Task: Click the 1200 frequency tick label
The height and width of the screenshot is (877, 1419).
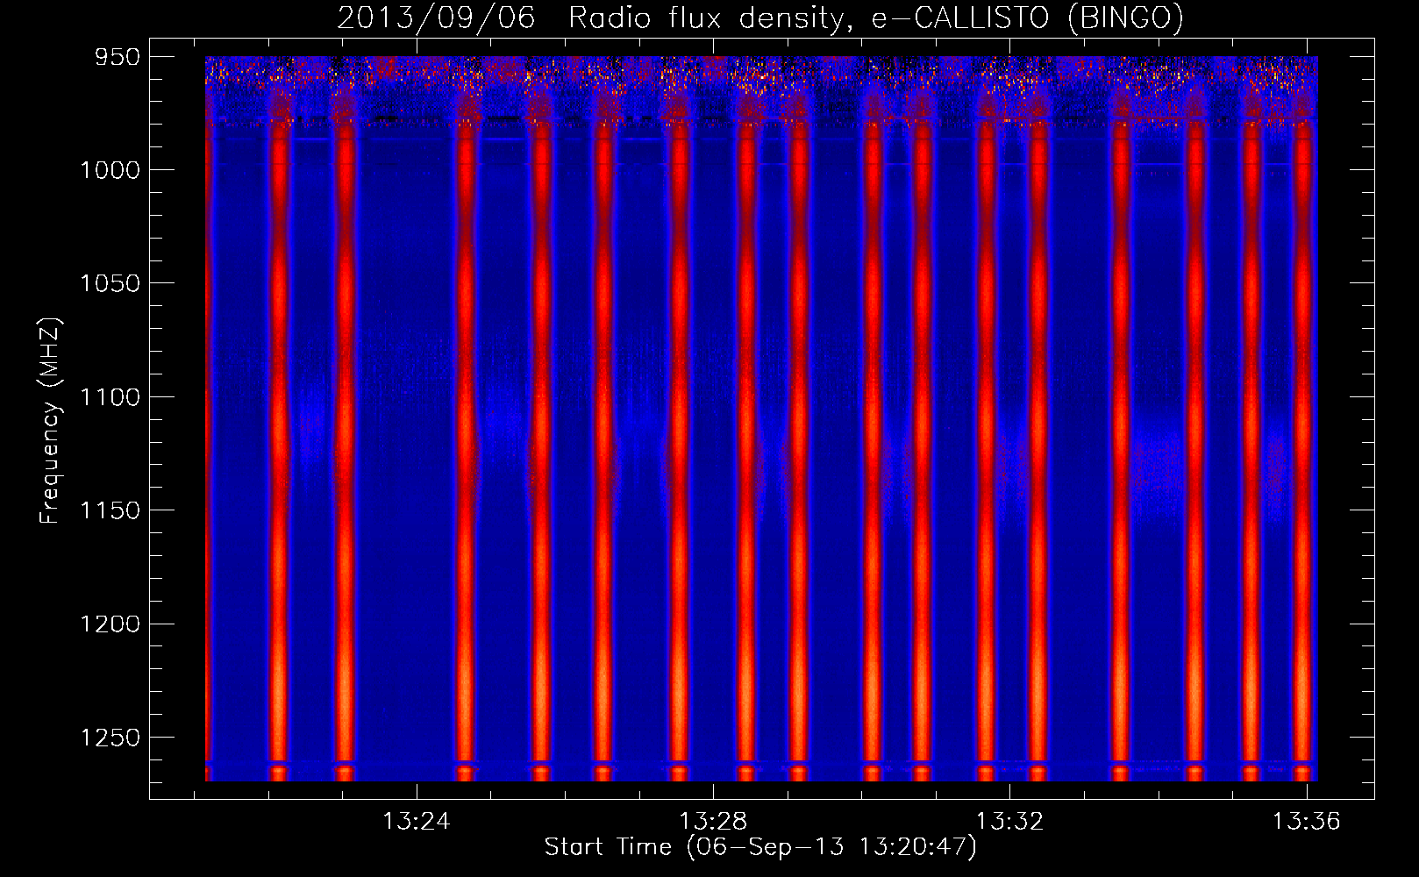Action: tap(110, 624)
